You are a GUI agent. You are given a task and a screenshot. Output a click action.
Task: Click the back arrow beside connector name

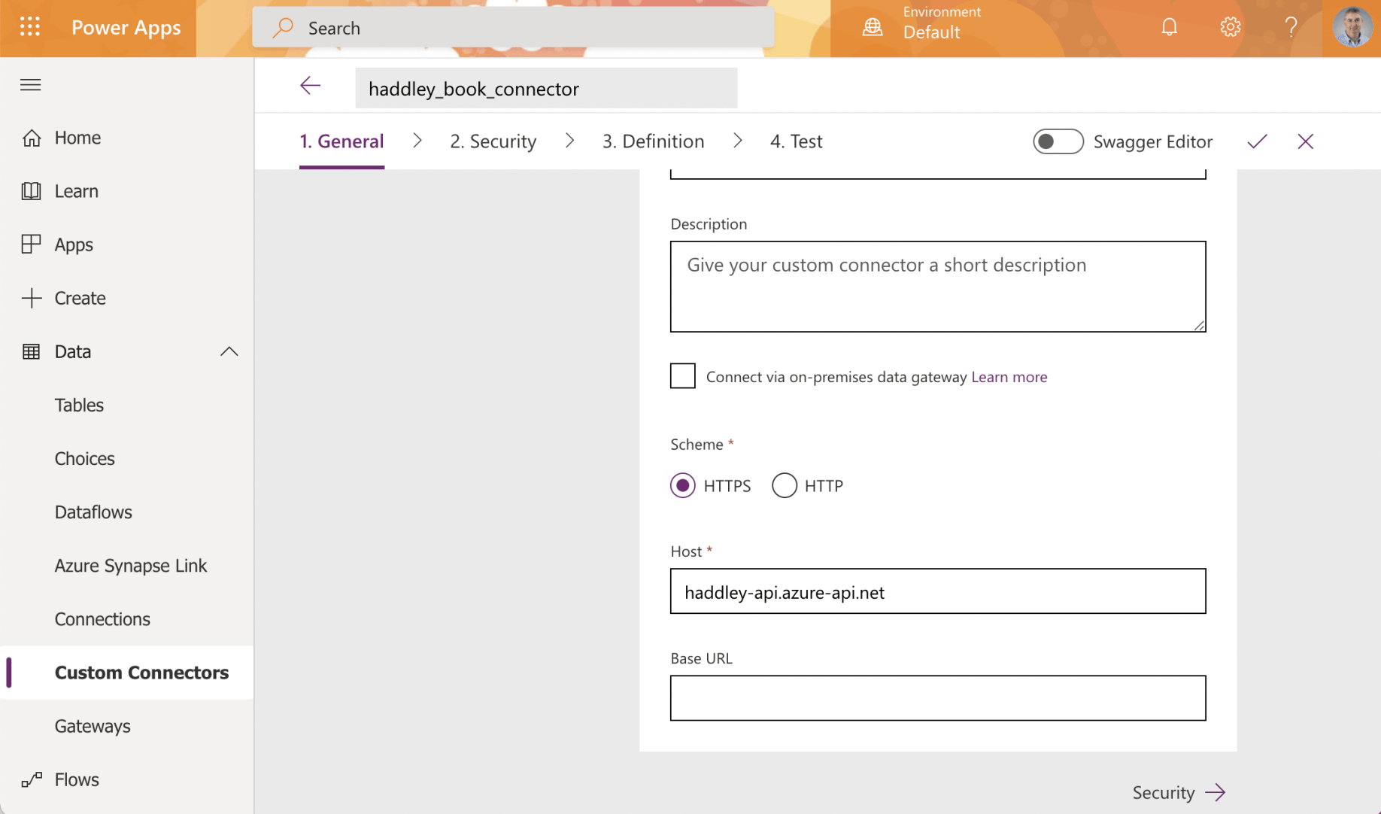pos(310,87)
